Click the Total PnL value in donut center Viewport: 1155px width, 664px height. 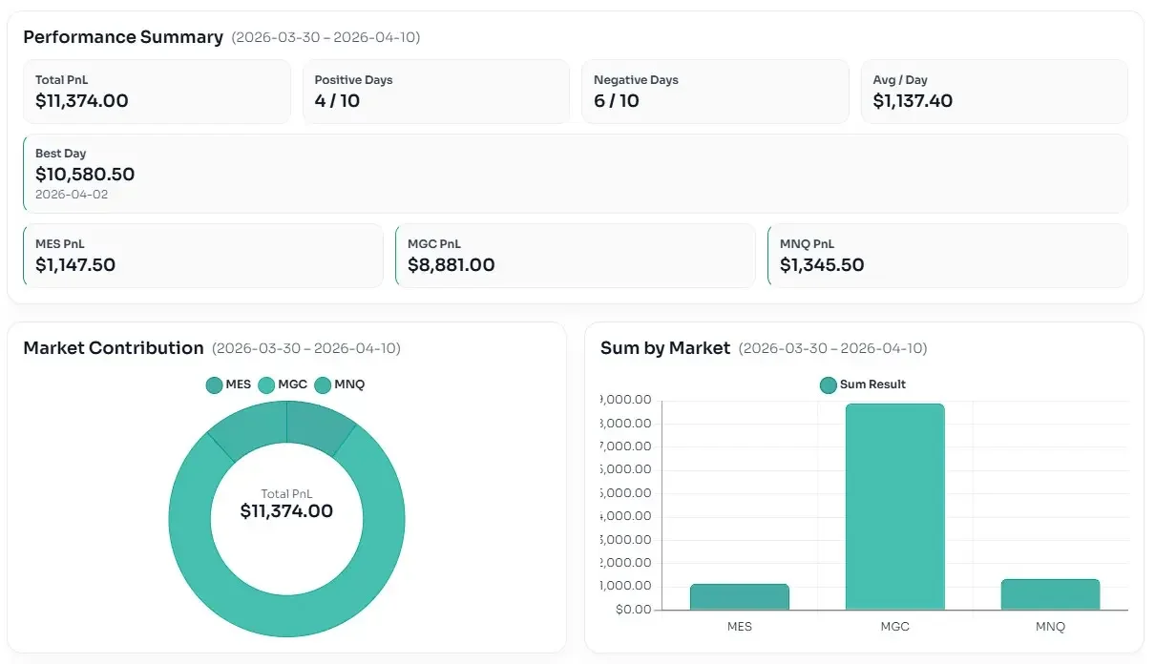click(286, 511)
